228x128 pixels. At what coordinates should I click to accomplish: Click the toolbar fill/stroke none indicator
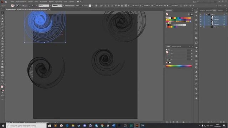[2, 87]
